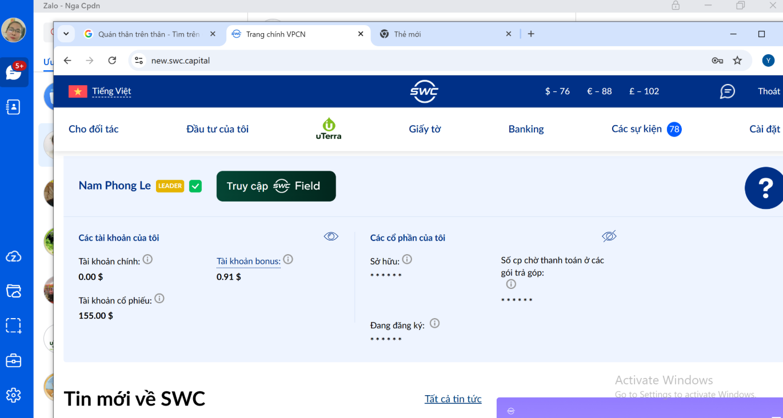Click Zalo screenshot capture icon in sidebar
Image resolution: width=783 pixels, height=418 pixels.
14,325
